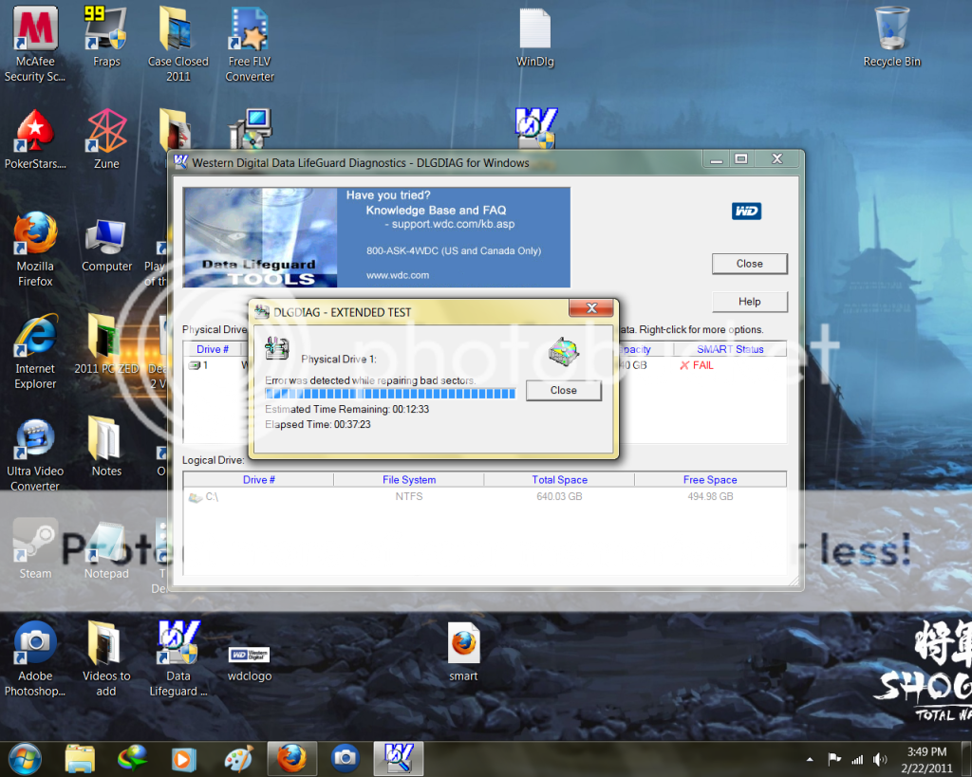The image size is (972, 777).
Task: Select the Notes folder on desktop
Action: pos(106,447)
